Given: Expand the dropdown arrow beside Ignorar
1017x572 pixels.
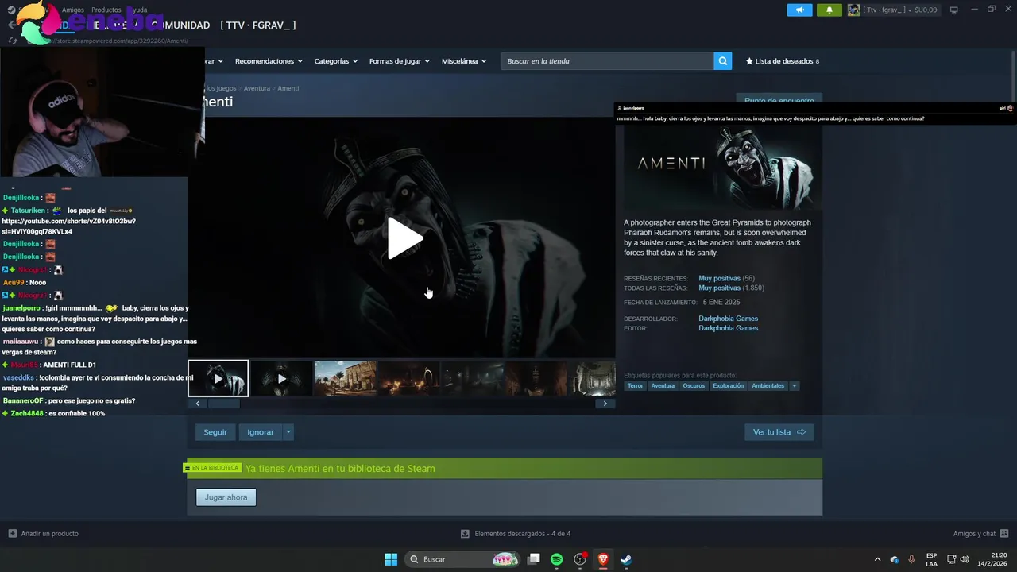Looking at the screenshot, I should coord(288,432).
